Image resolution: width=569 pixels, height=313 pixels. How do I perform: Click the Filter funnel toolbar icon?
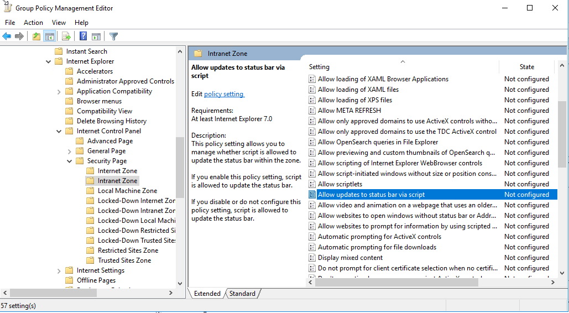pos(114,36)
